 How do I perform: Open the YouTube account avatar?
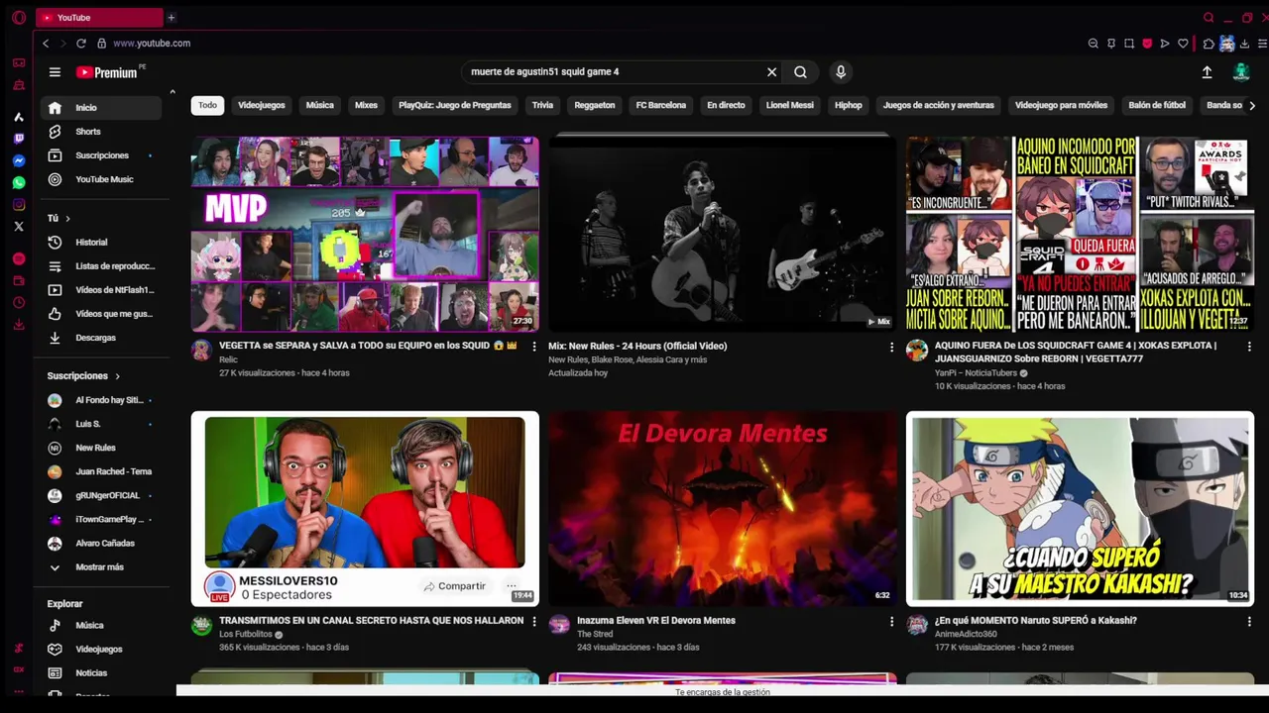coord(1241,72)
